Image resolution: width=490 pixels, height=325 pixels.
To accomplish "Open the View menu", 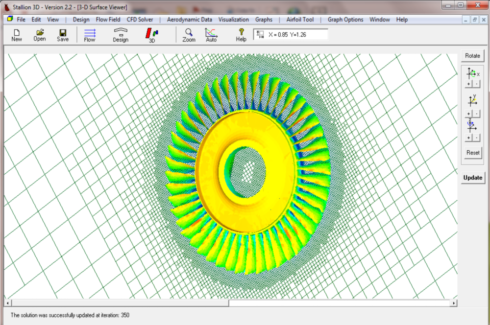I will click(53, 20).
